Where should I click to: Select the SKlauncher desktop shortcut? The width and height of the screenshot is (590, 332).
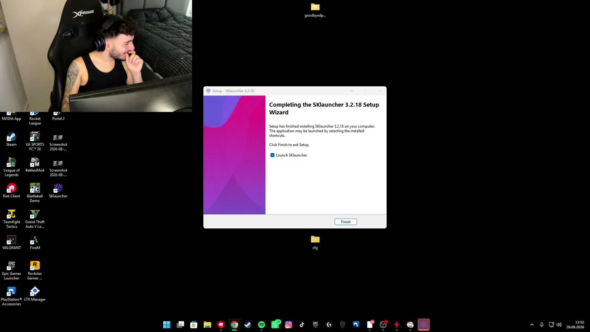coord(58,191)
